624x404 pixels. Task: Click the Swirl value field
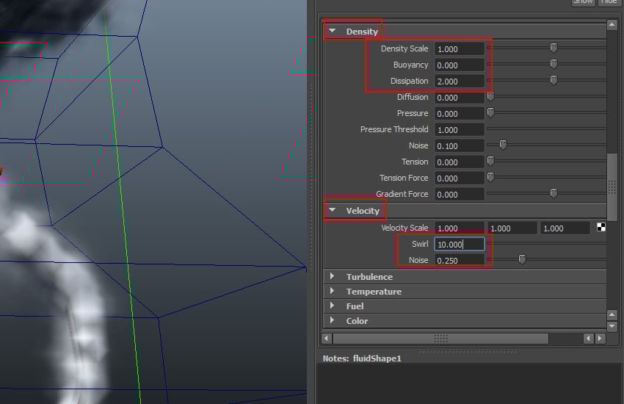(x=460, y=244)
